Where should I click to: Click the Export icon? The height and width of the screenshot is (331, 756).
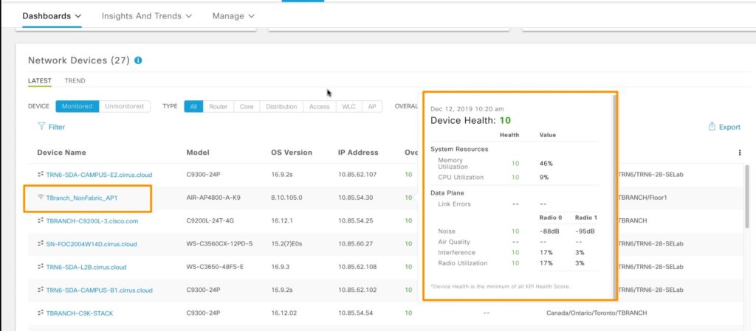pyautogui.click(x=712, y=127)
